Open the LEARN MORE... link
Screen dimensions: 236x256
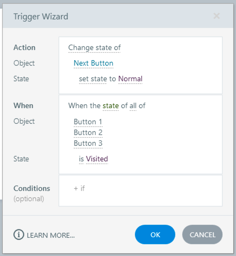tap(51, 235)
